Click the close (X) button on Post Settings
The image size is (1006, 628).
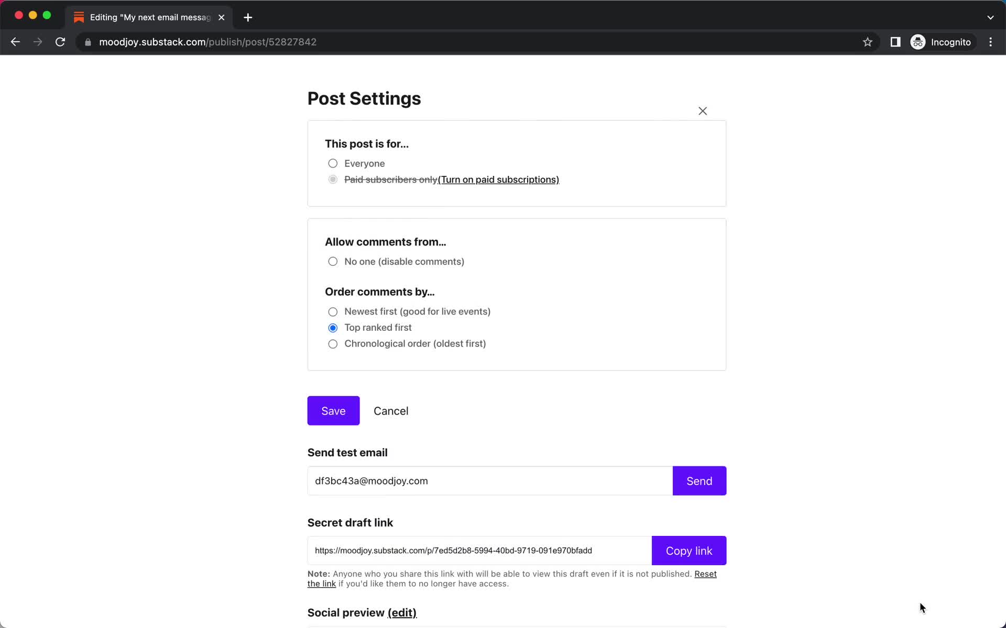click(702, 111)
